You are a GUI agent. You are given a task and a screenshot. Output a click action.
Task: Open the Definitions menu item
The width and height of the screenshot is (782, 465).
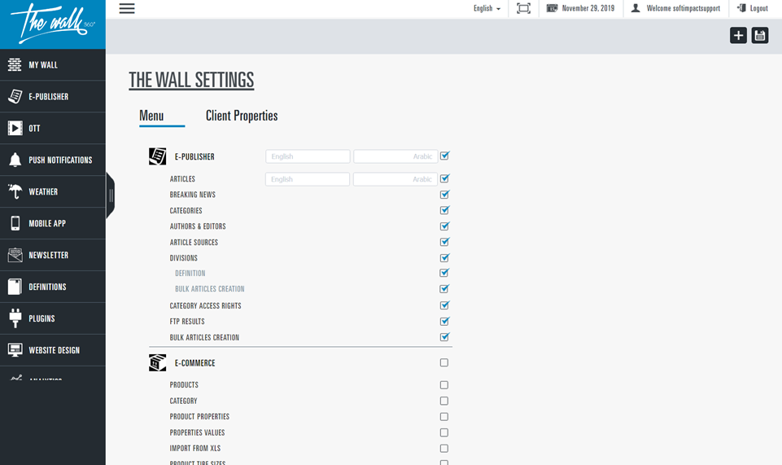52,287
